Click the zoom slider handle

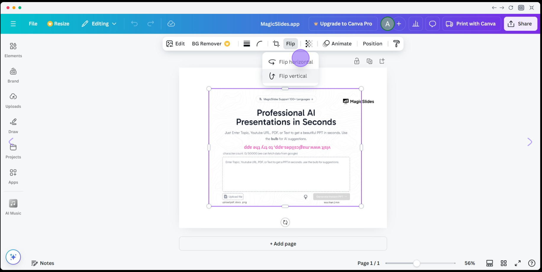pos(417,263)
